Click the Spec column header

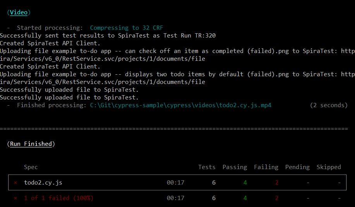[x=31, y=167]
